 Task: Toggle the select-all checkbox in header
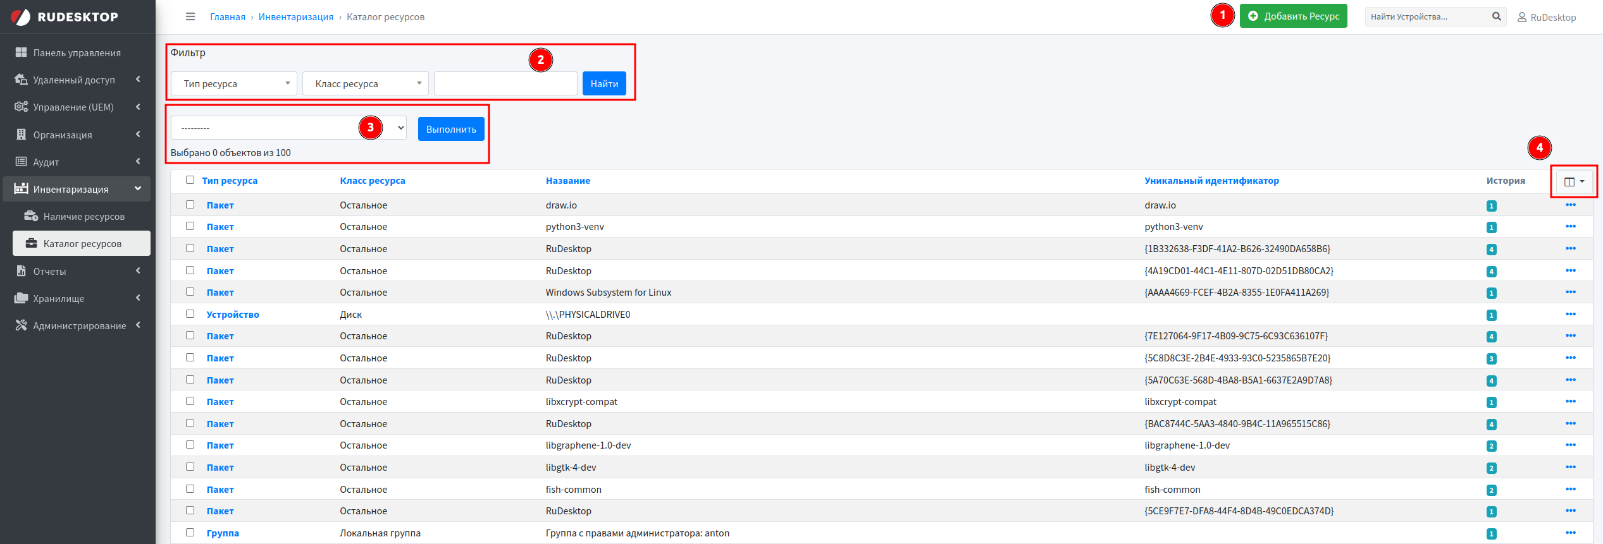[x=190, y=180]
